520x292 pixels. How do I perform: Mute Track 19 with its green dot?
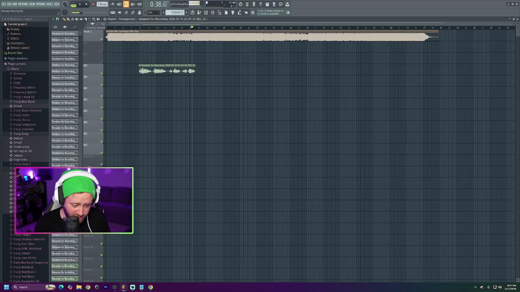click(x=102, y=244)
